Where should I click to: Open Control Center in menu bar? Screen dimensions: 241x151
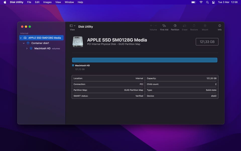pyautogui.click(x=214, y=2)
